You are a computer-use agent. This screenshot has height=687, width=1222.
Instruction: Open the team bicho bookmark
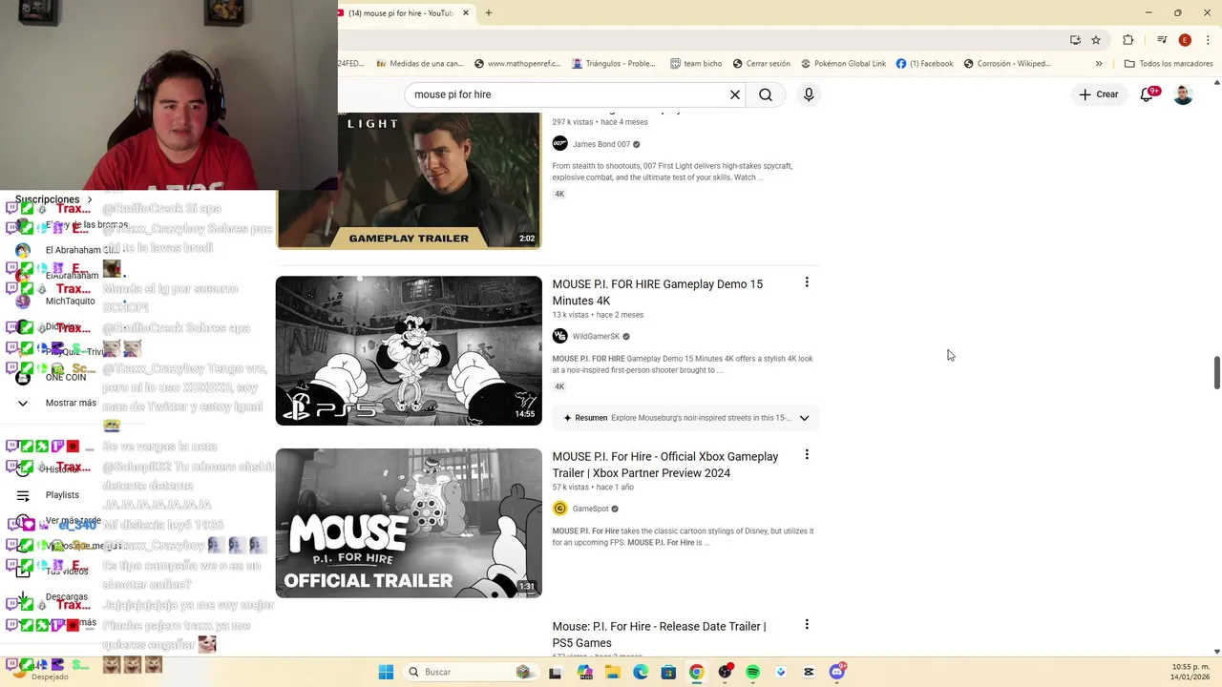coord(696,64)
